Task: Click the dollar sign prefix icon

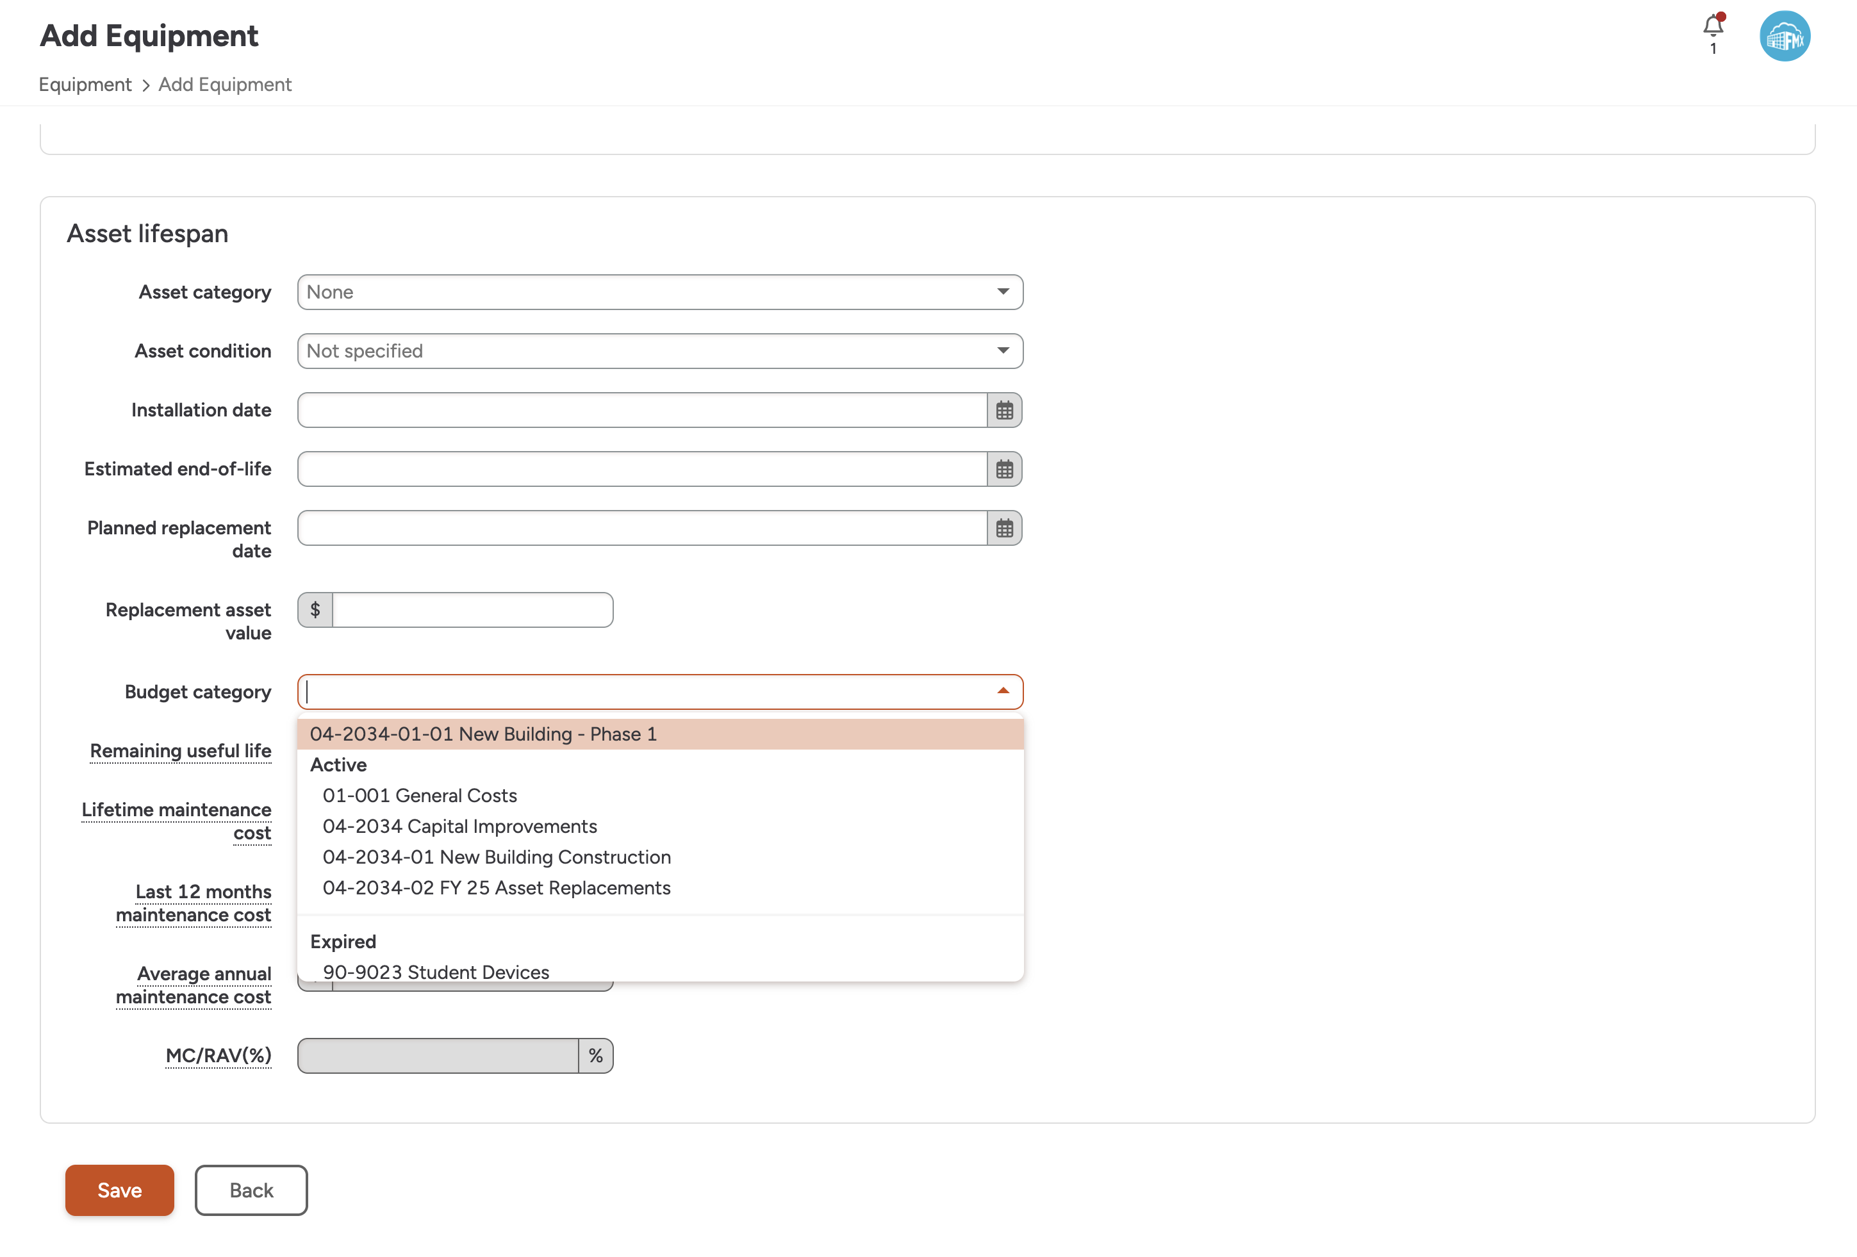Action: [x=315, y=611]
